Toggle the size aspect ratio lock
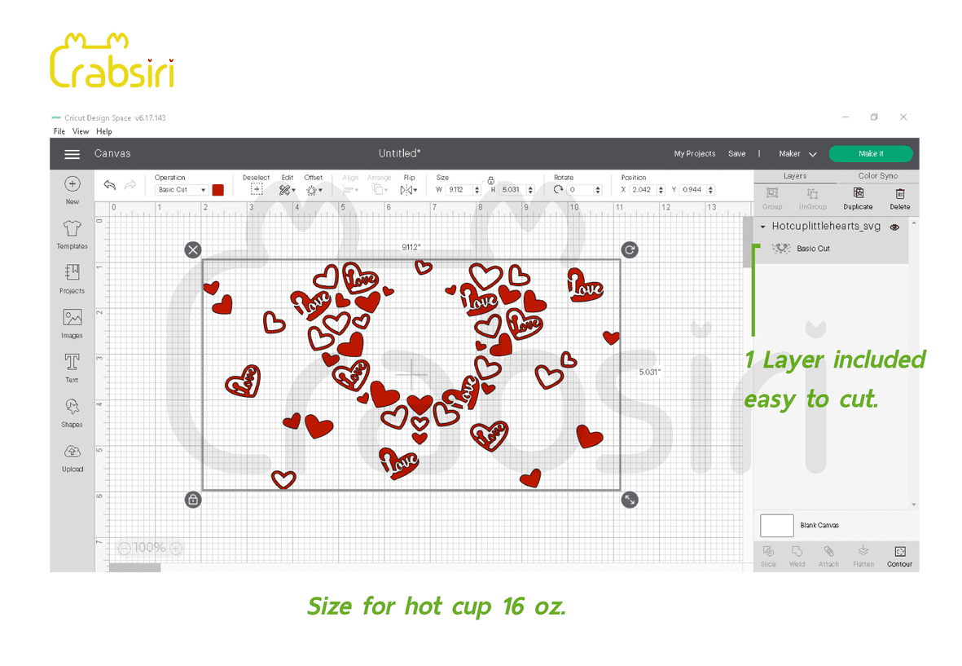 click(490, 180)
